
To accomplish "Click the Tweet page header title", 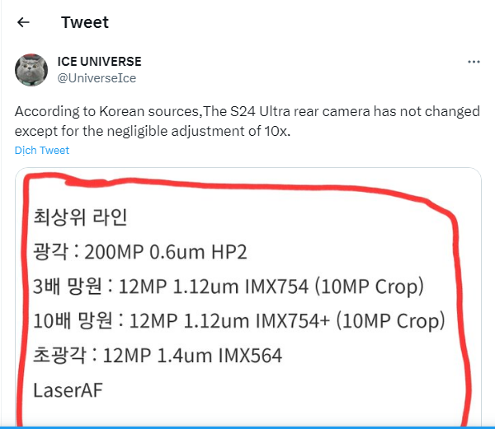I will coord(84,22).
